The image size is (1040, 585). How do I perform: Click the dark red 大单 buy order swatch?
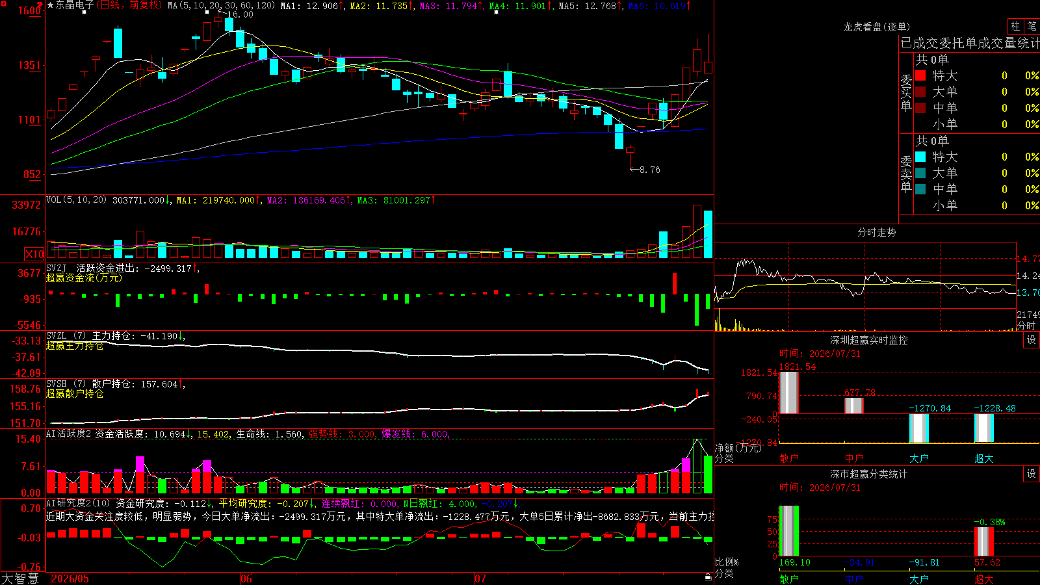920,92
